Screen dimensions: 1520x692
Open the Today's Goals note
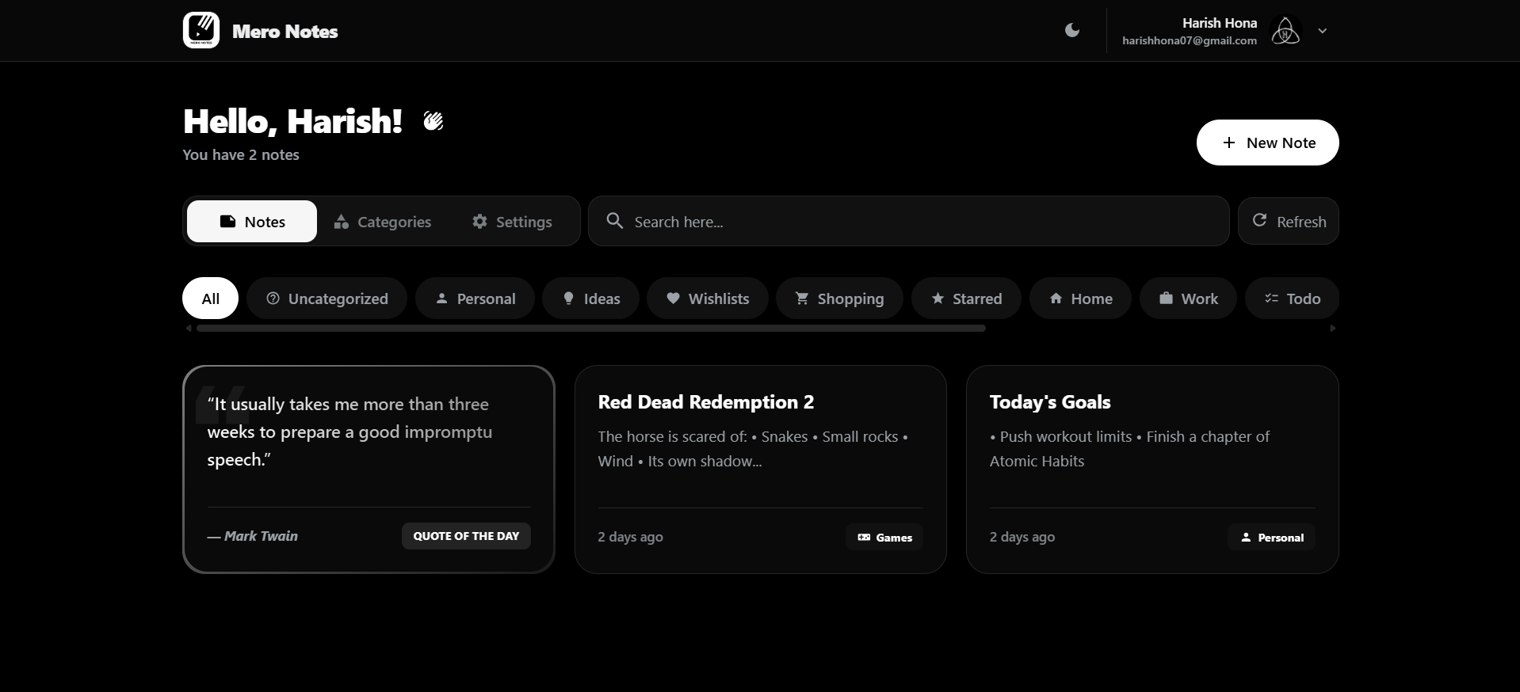pyautogui.click(x=1152, y=469)
